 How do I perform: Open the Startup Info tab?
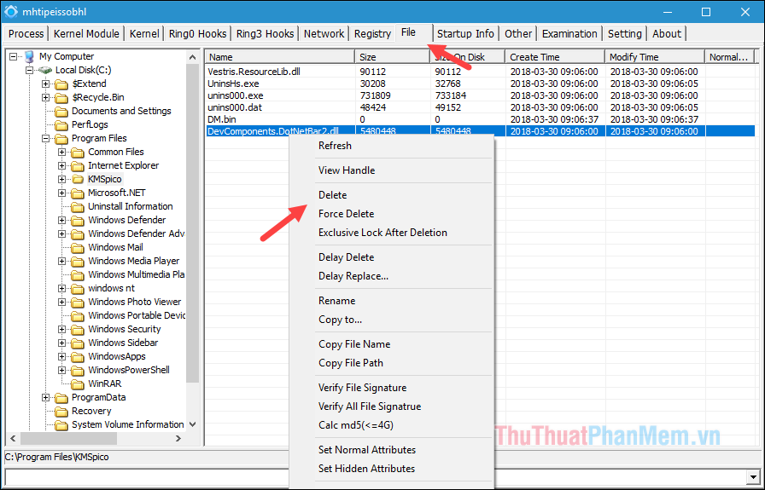465,33
